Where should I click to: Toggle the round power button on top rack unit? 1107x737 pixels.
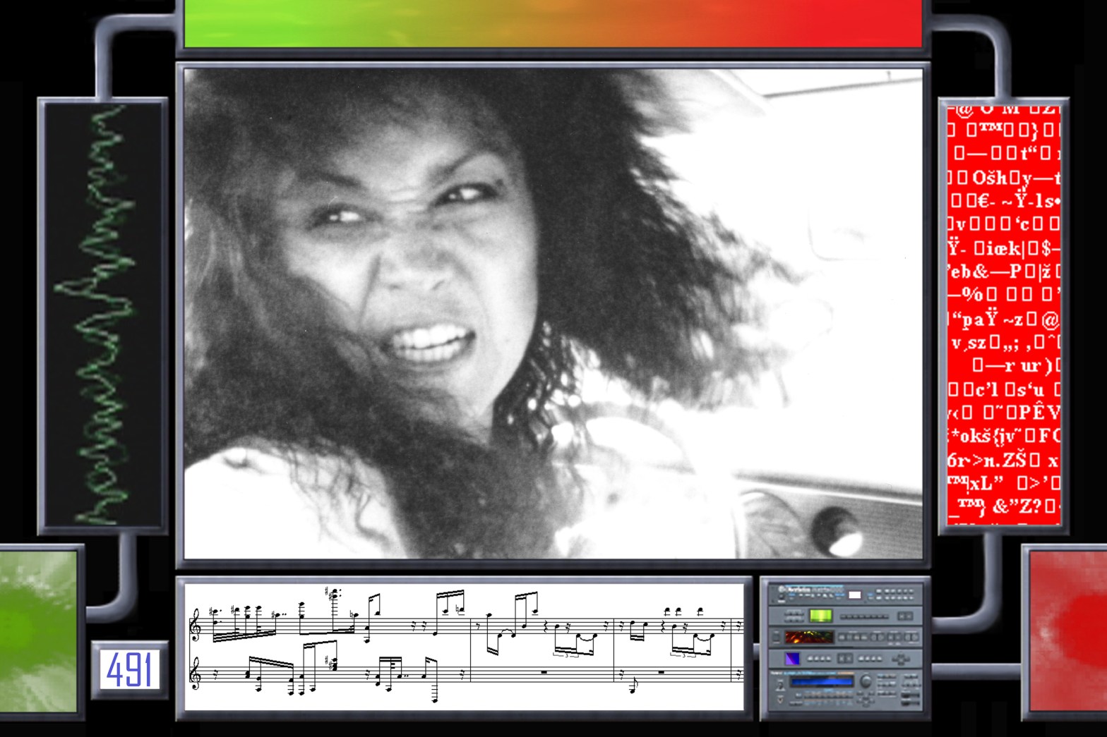[x=782, y=595]
